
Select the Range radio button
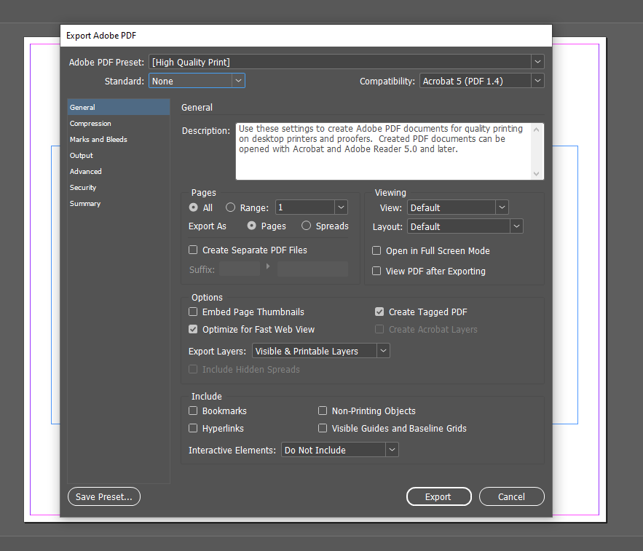[x=230, y=207]
